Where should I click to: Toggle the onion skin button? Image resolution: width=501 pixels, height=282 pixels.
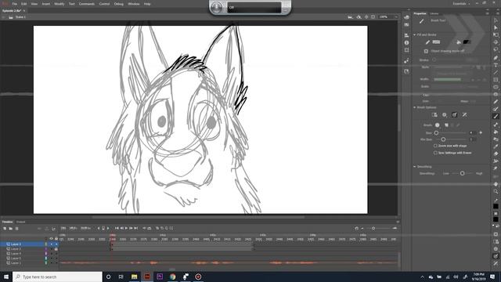tap(157, 228)
